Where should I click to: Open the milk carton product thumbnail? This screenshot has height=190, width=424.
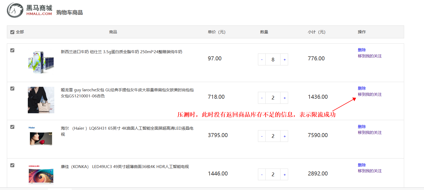[x=41, y=62]
